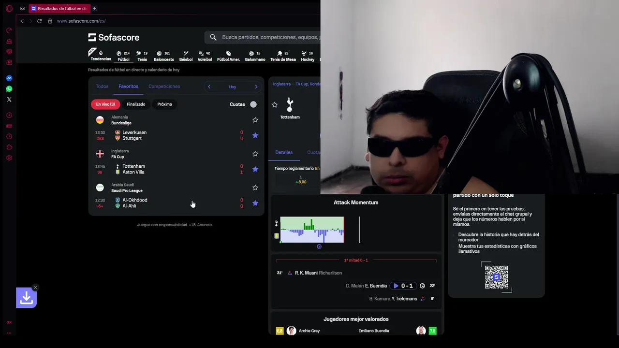619x348 pixels.
Task: Open the Opera GX main menu logo
Action: coord(9,8)
